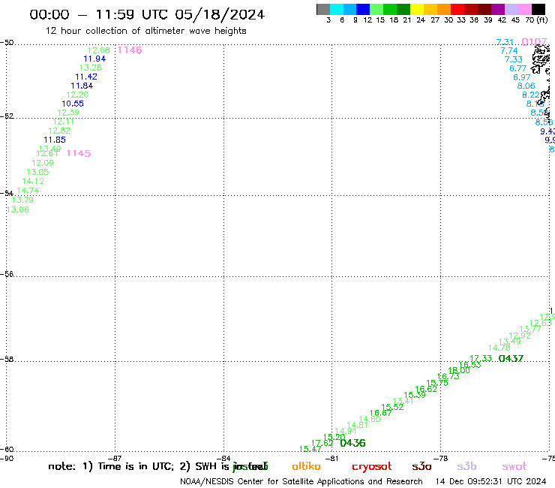Click the NOAA/NESDIS credit line
The height and width of the screenshot is (488, 555).
[x=301, y=482]
